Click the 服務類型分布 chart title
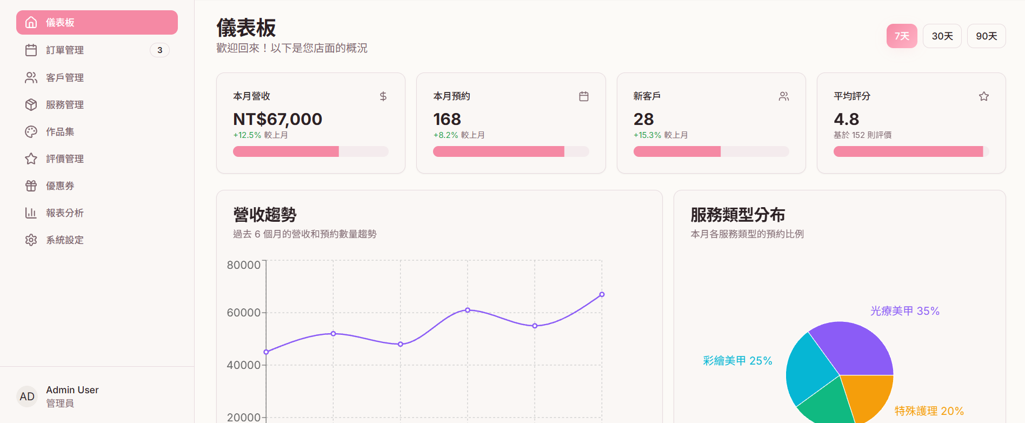 (738, 215)
